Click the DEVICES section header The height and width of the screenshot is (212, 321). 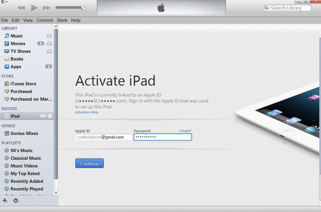9,109
